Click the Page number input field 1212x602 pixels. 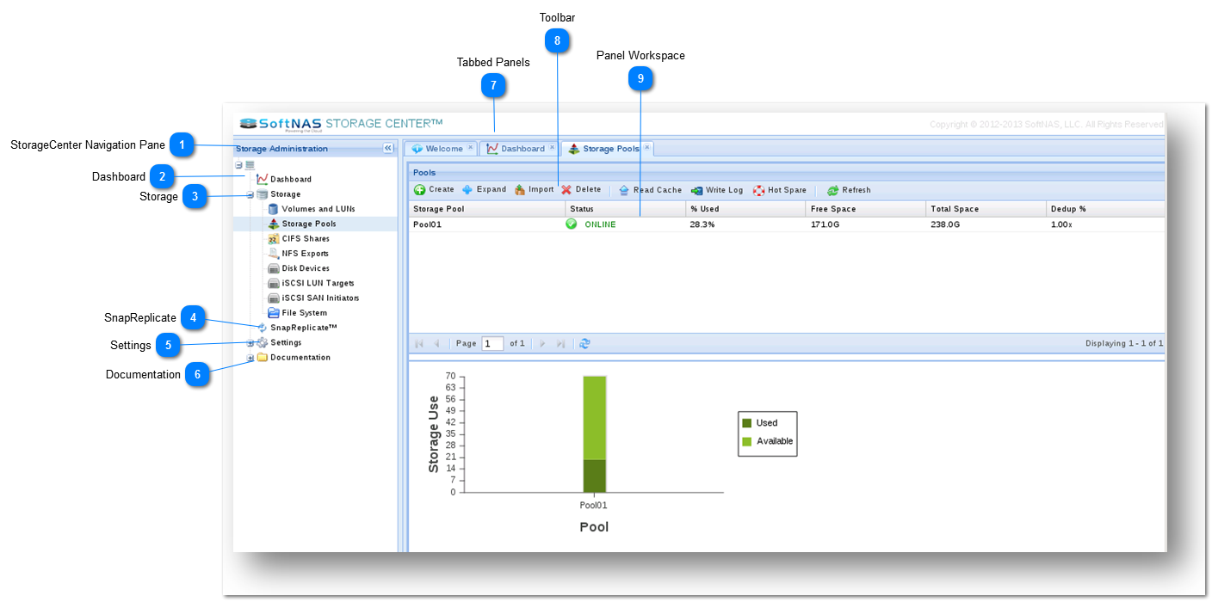(492, 343)
